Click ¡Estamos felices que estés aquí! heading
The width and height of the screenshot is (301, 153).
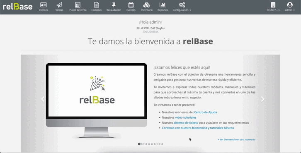[182, 67]
